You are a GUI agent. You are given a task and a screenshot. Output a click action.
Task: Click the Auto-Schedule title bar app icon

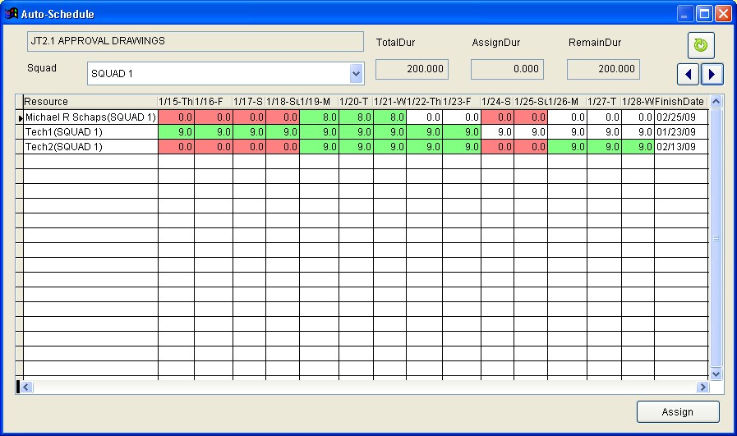tap(12, 14)
